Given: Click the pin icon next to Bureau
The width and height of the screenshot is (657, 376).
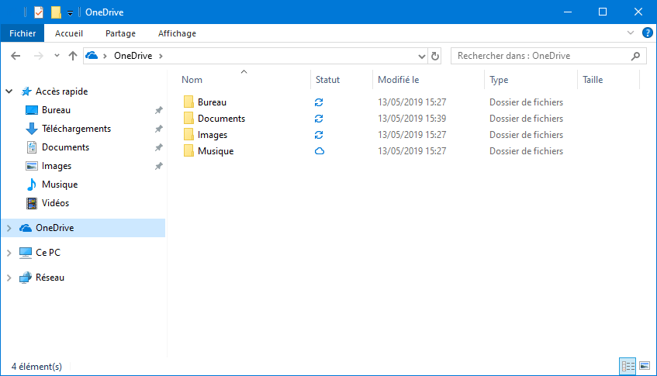Looking at the screenshot, I should [x=159, y=110].
